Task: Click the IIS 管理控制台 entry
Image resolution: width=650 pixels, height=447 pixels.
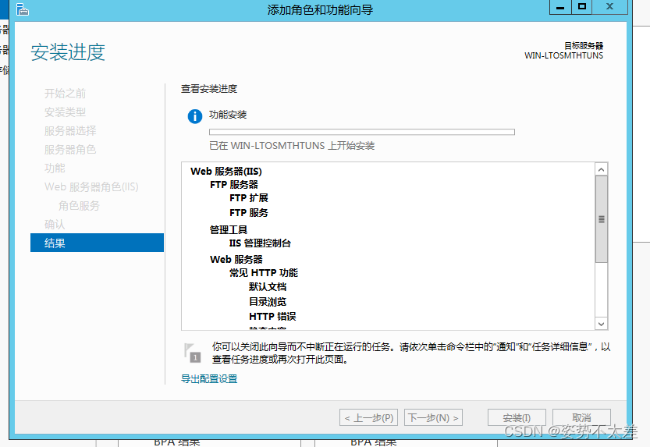Action: pyautogui.click(x=260, y=243)
